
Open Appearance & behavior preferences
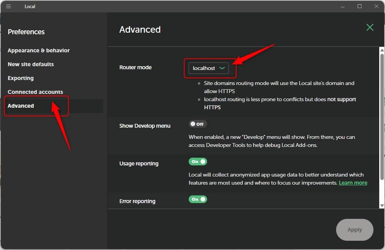(x=38, y=50)
